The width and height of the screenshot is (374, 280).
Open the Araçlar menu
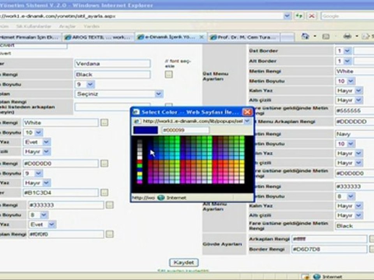point(67,26)
